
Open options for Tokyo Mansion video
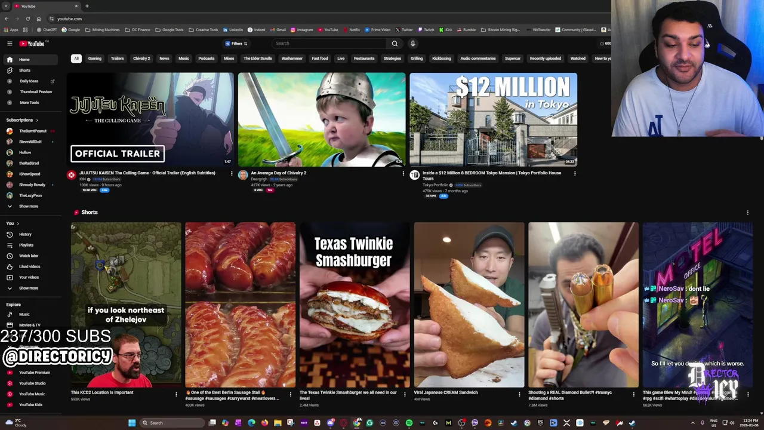pyautogui.click(x=575, y=174)
